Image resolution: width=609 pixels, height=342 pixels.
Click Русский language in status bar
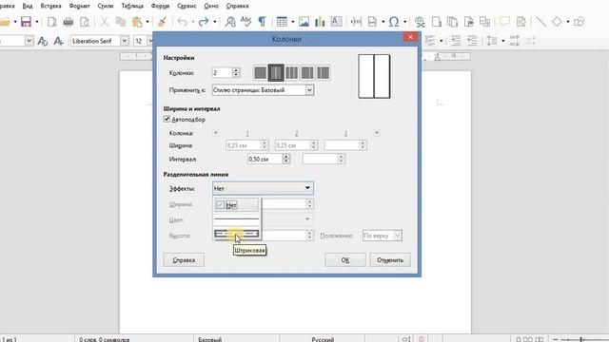tap(323, 339)
